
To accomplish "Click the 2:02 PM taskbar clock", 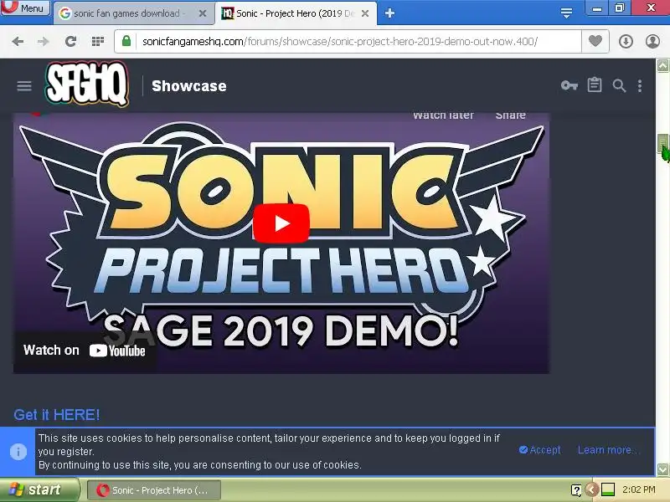I will [639, 489].
